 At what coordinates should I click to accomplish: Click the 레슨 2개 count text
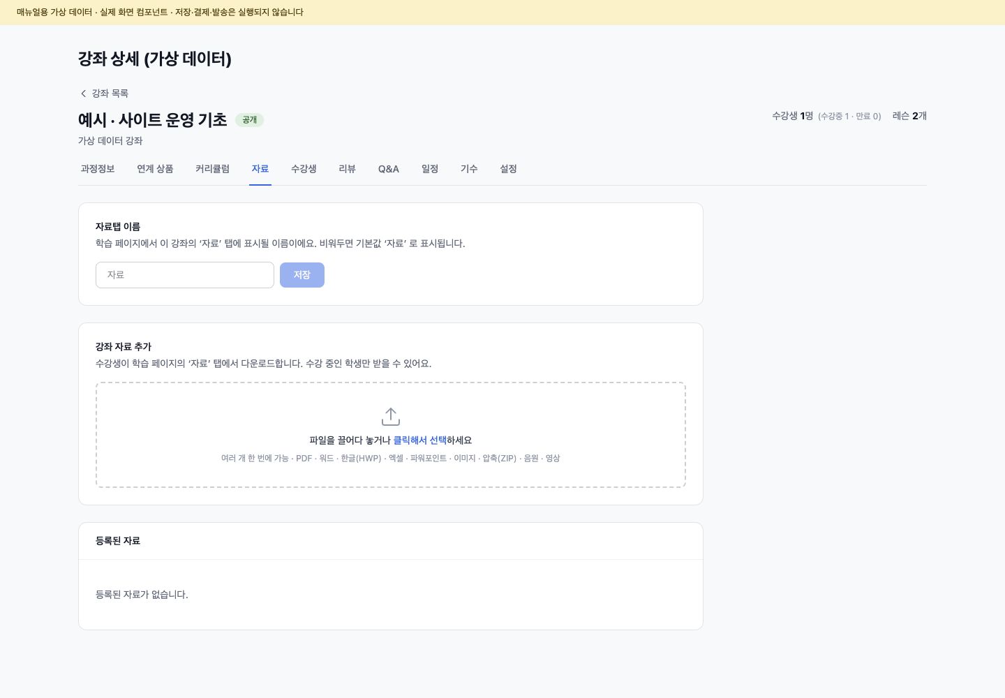click(909, 116)
